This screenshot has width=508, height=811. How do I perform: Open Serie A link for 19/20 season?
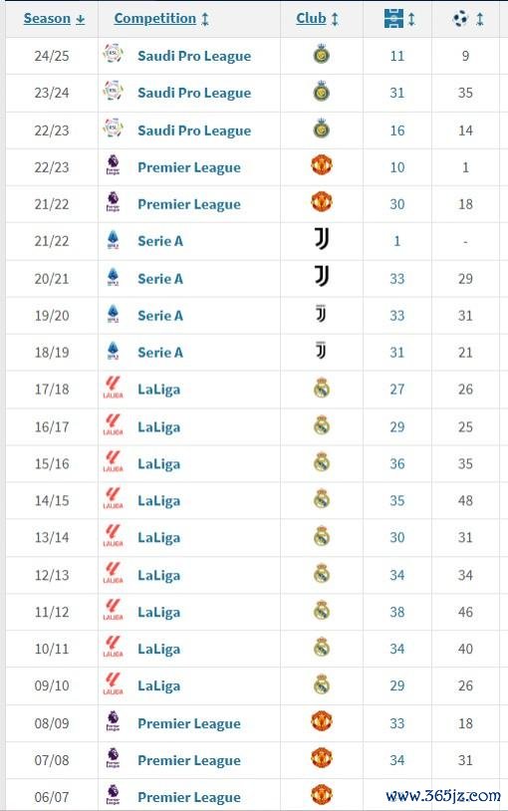click(160, 316)
